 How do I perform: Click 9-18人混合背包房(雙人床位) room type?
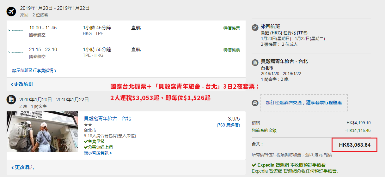[x=110, y=136]
